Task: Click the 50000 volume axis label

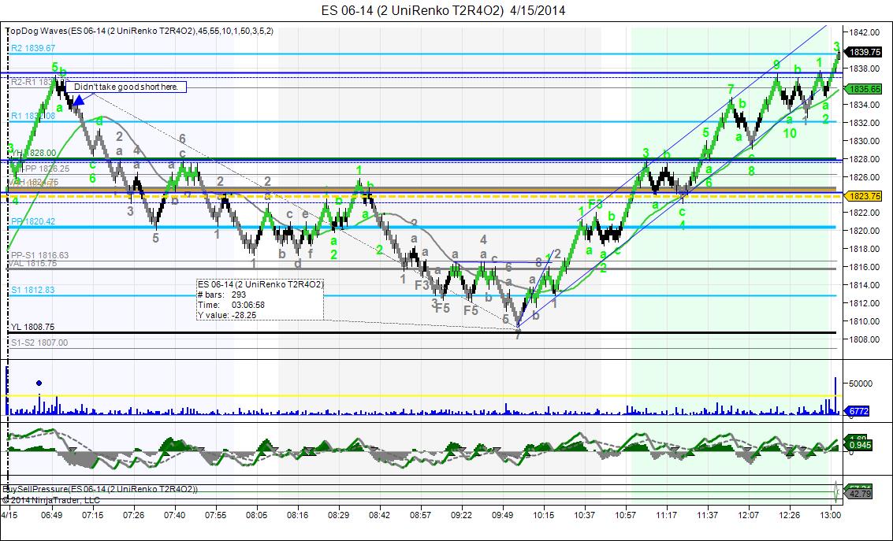Action: tap(861, 384)
